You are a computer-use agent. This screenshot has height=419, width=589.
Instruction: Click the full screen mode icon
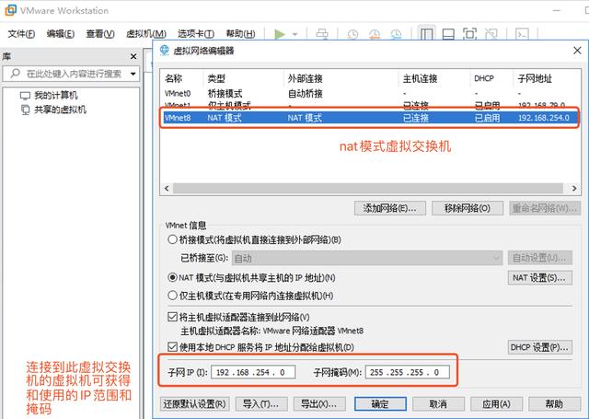pos(469,34)
